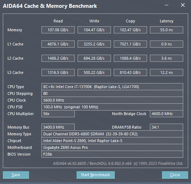Click the CPU Clock value 5600.0 MHz
Screen dimensions: 191x184
(x=112, y=100)
